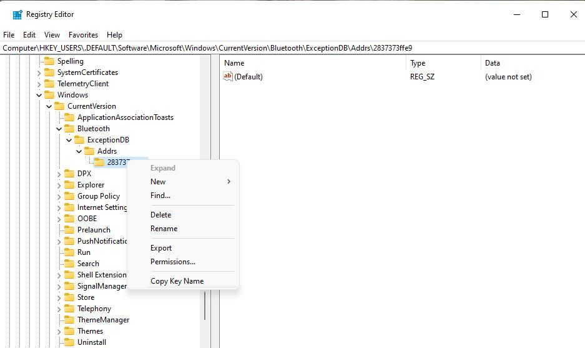This screenshot has width=585, height=348.
Task: Select the Uninstall key
Action: point(92,342)
